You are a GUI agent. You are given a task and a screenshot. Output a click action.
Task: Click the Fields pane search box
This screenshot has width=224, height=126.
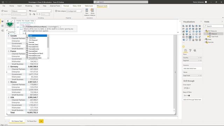(x=213, y=26)
